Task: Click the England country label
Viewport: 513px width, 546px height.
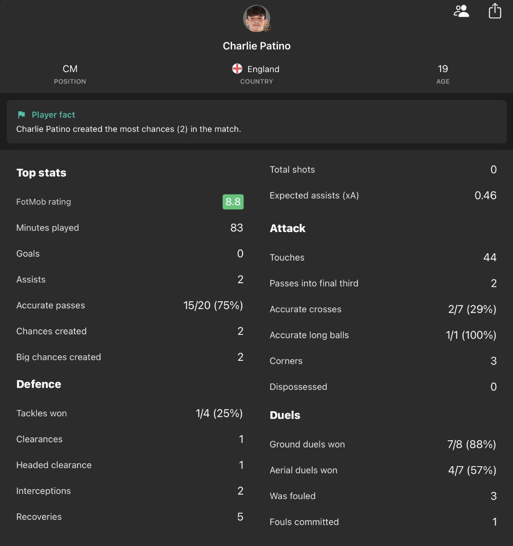Action: [x=263, y=69]
